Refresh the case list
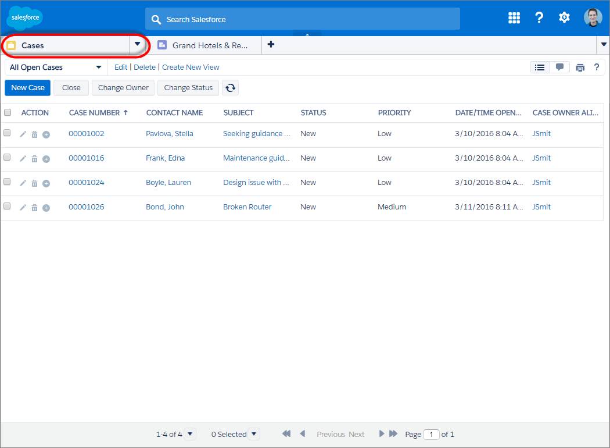 [230, 88]
